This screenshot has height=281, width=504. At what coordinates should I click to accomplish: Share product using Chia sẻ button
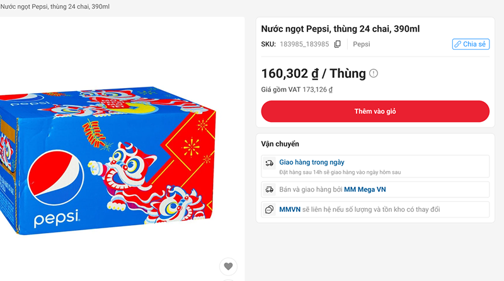[470, 44]
